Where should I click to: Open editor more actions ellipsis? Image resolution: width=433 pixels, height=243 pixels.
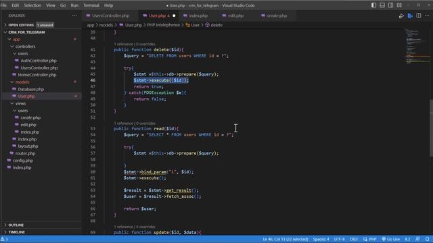coord(427,16)
